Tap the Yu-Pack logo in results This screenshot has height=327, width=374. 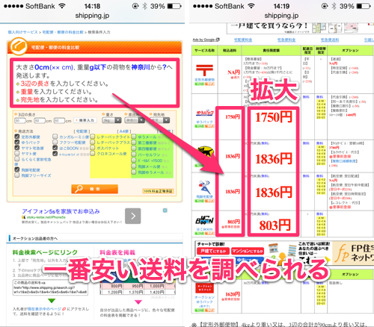pyautogui.click(x=204, y=113)
